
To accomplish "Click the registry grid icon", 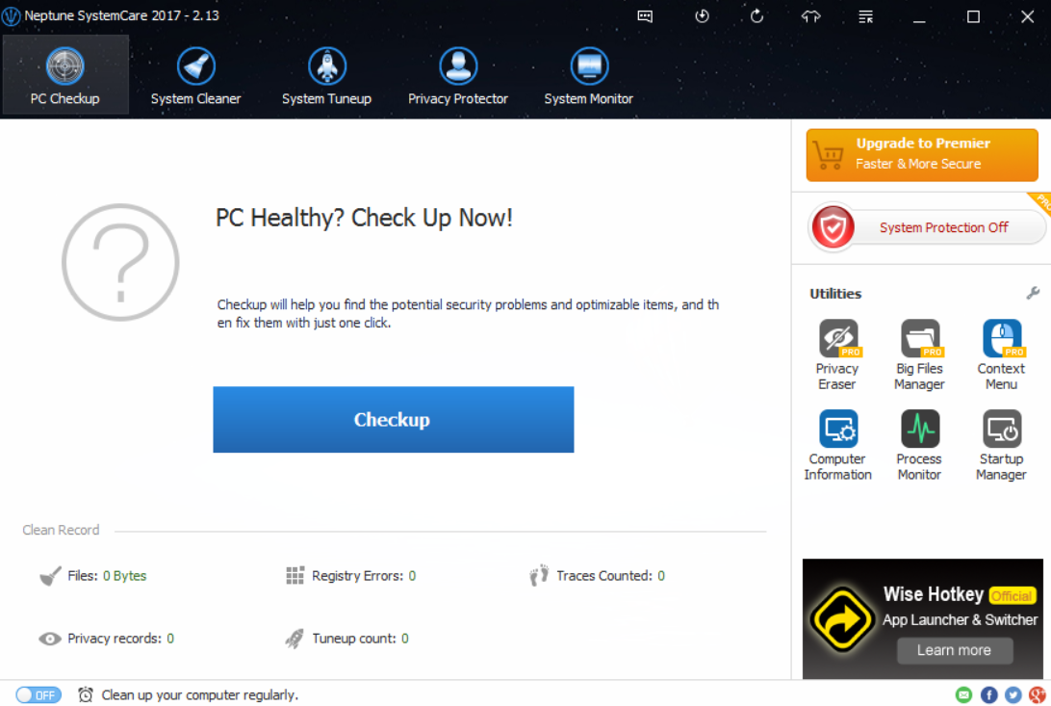I will tap(295, 575).
